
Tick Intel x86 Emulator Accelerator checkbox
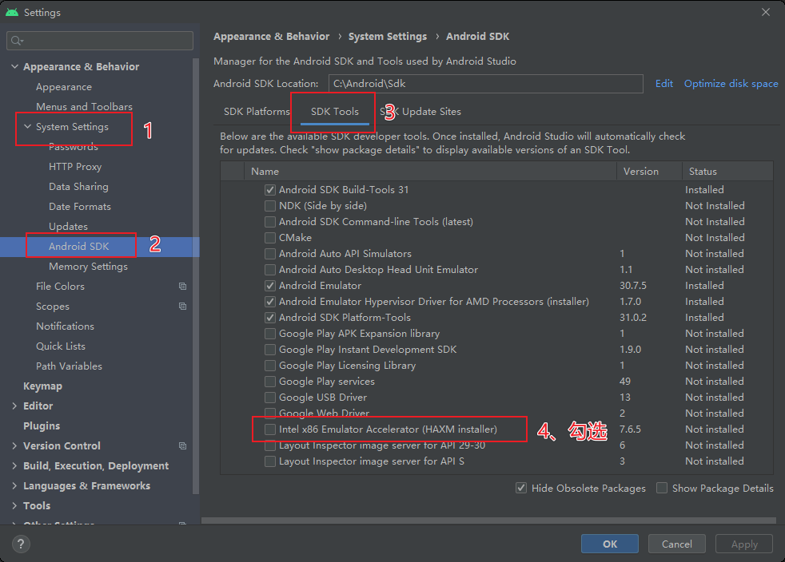pos(270,429)
